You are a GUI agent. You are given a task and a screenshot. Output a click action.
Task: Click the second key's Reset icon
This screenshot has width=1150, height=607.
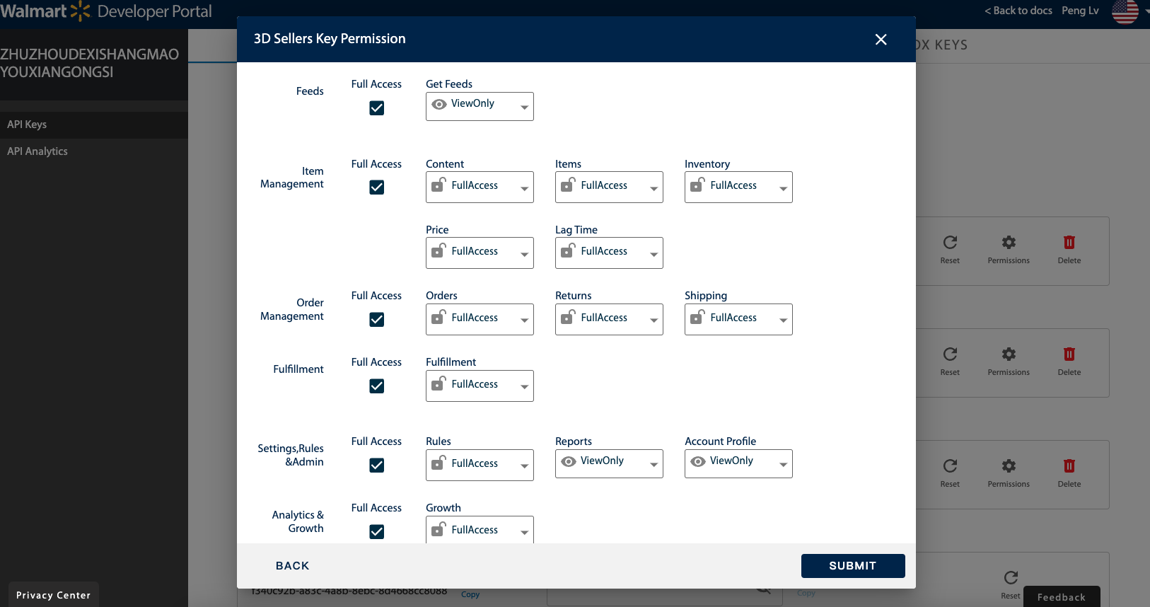[950, 354]
